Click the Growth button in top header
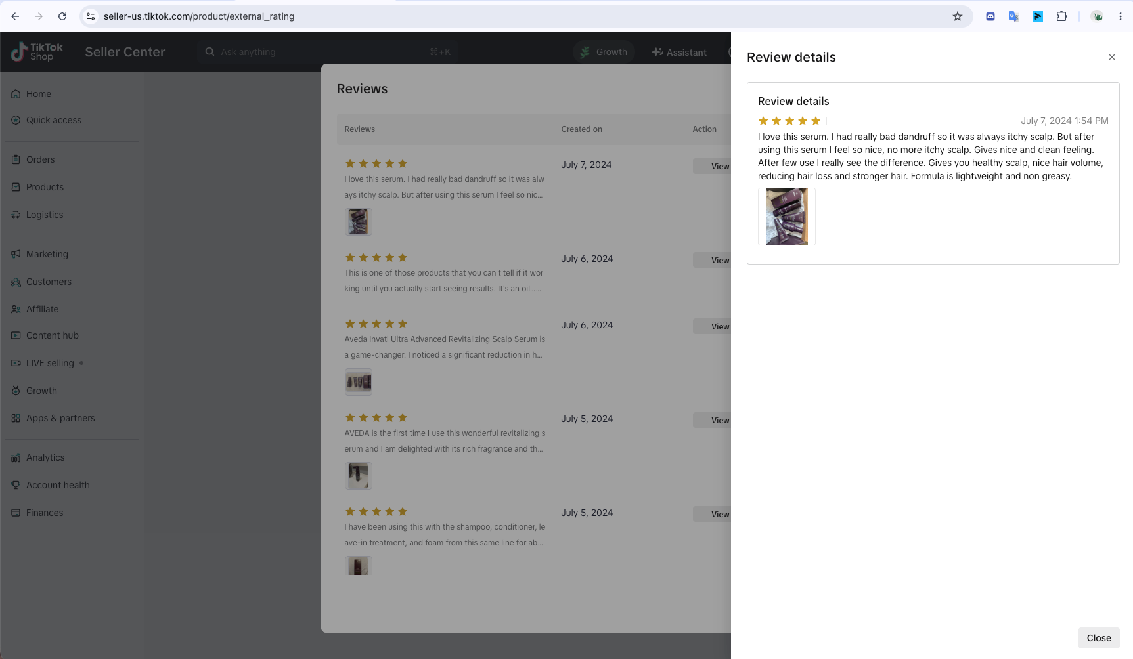This screenshot has width=1133, height=659. point(604,52)
